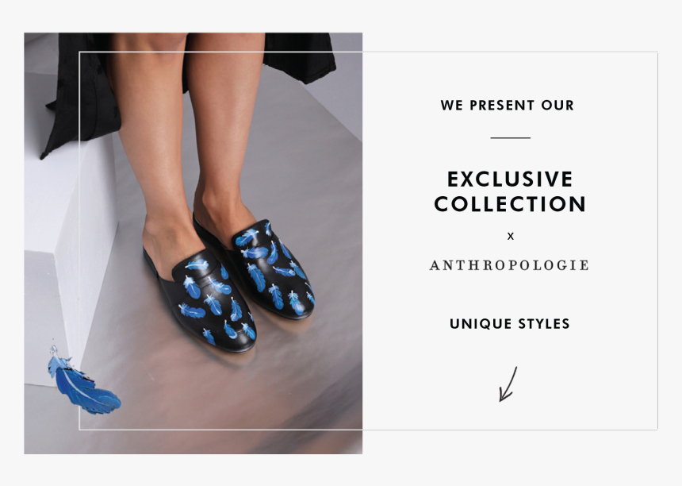The width and height of the screenshot is (682, 486).
Task: Click the EXCLUSIVE COLLECTION headline
Action: [x=510, y=191]
